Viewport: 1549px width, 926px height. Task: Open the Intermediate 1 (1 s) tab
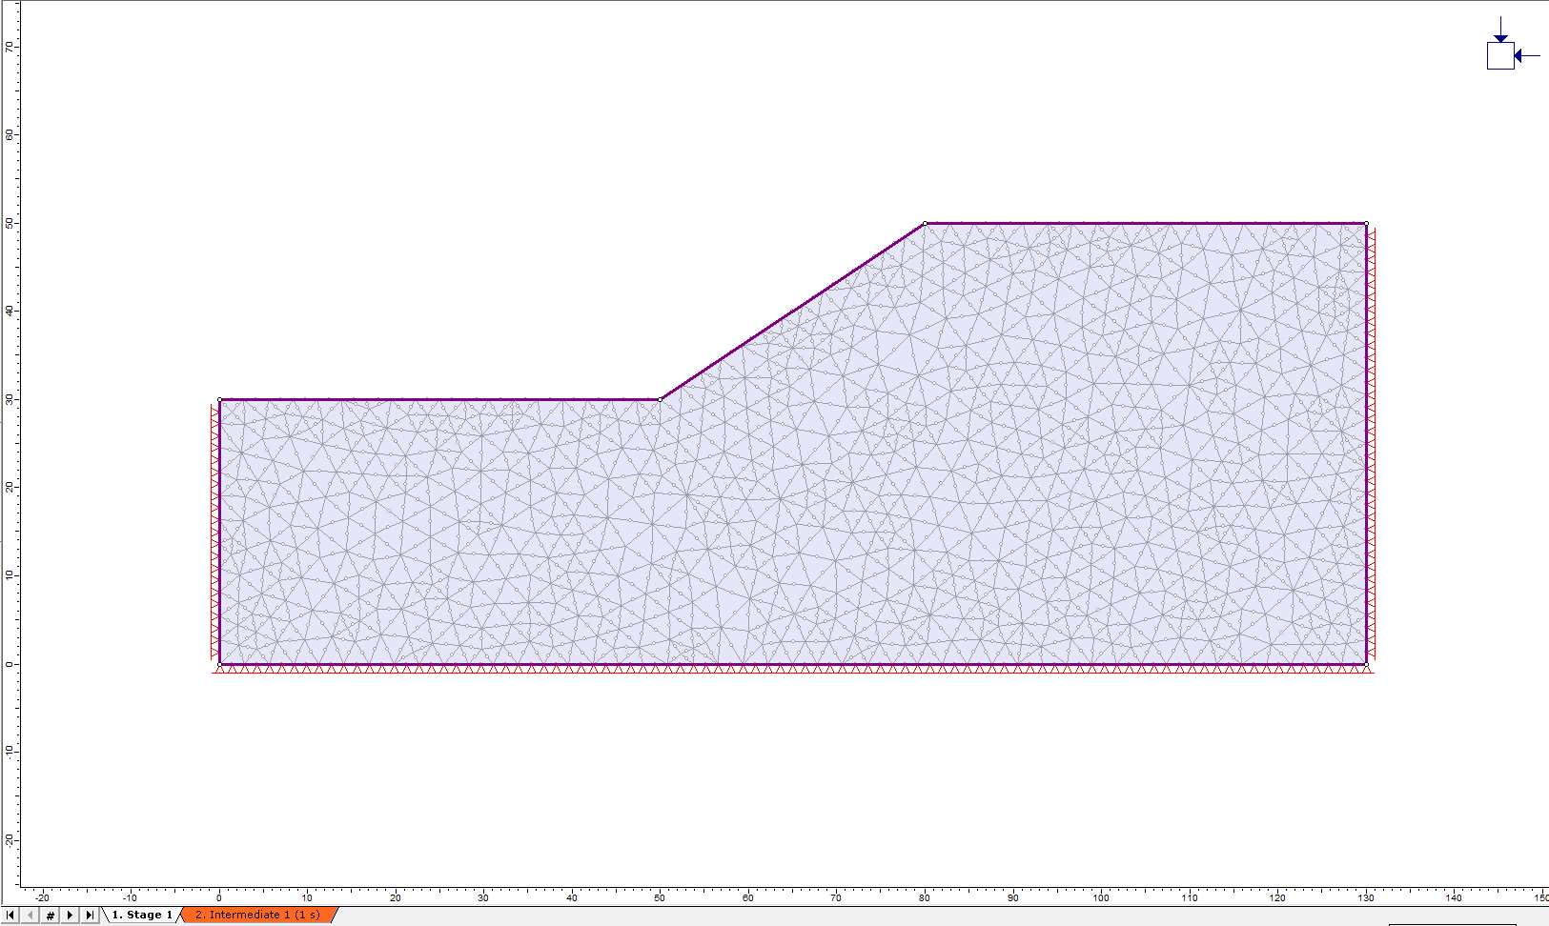257,915
